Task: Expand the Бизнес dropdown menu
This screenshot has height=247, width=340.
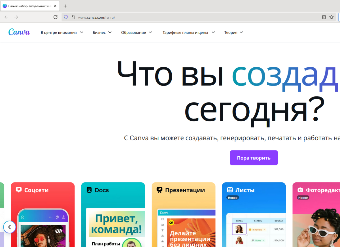Action: pos(102,33)
